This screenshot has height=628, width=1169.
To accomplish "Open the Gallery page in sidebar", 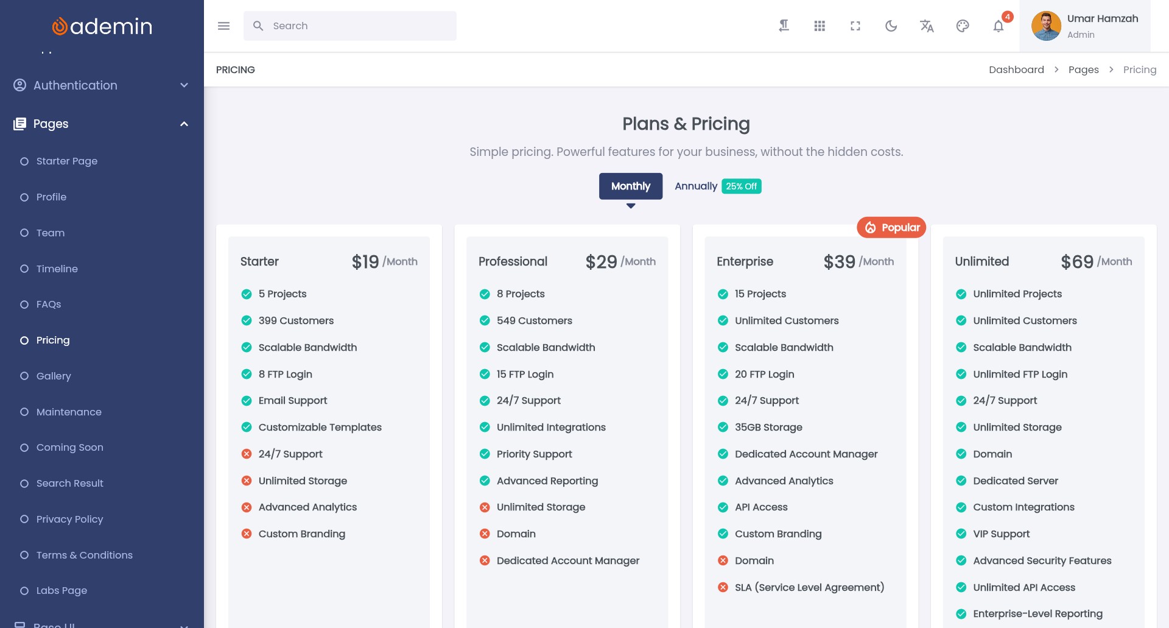I will tap(54, 376).
